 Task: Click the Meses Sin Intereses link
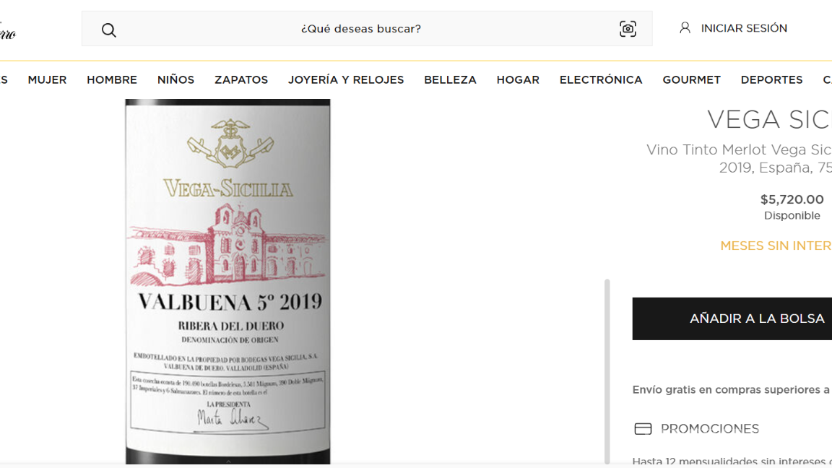coord(776,246)
